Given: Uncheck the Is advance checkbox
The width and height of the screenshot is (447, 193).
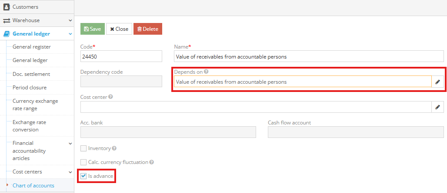Looking at the screenshot, I should pyautogui.click(x=83, y=176).
